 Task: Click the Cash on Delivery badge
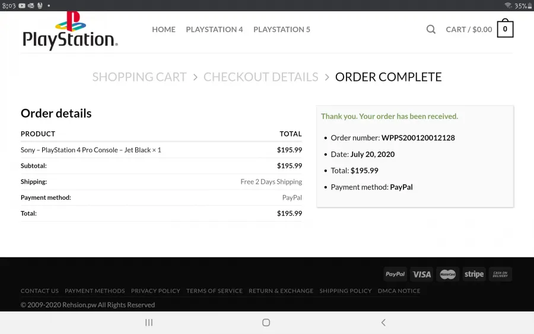point(500,274)
